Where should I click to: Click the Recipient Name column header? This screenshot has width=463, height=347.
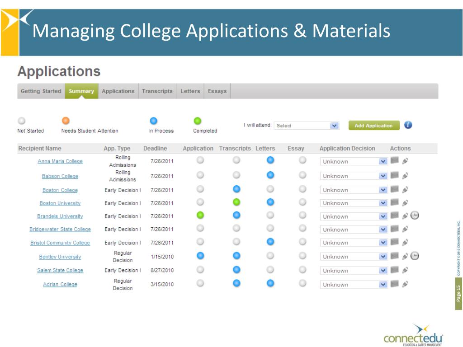click(40, 148)
